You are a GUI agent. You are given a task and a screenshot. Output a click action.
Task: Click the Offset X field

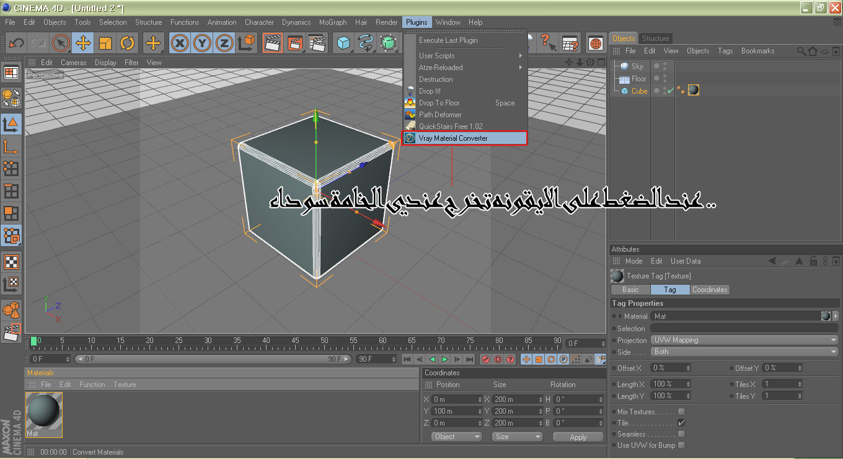(x=671, y=368)
